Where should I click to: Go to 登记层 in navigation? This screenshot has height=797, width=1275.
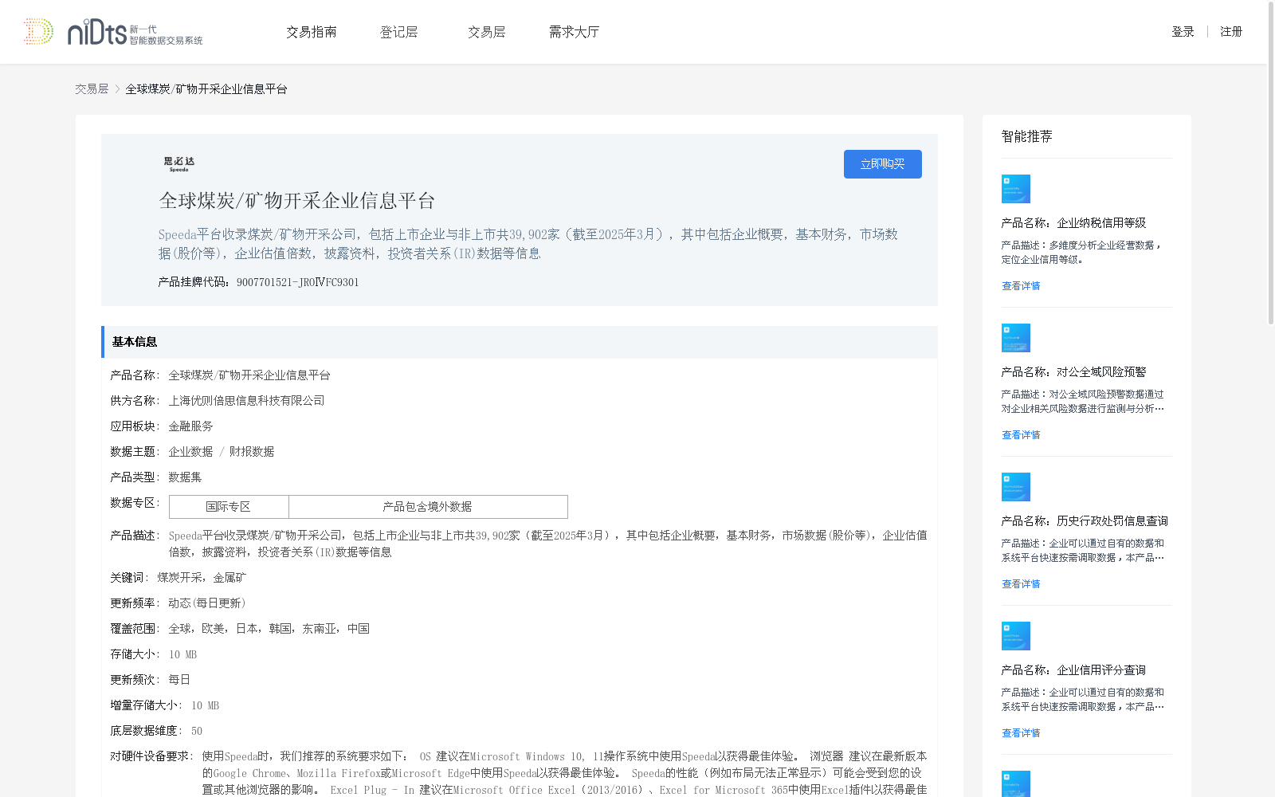398,32
